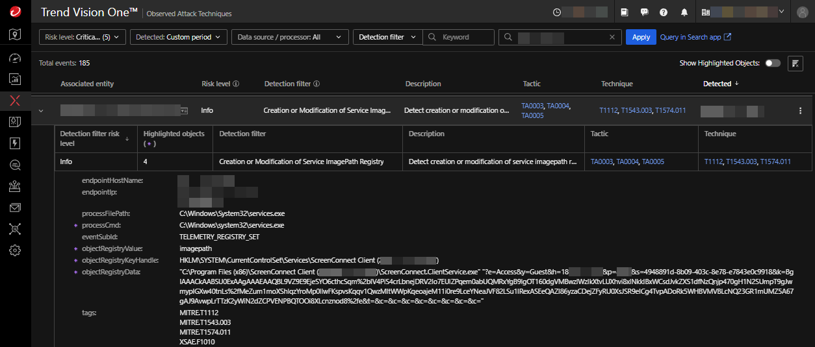Sort by Risk level column header
The width and height of the screenshot is (815, 347).
click(x=216, y=84)
